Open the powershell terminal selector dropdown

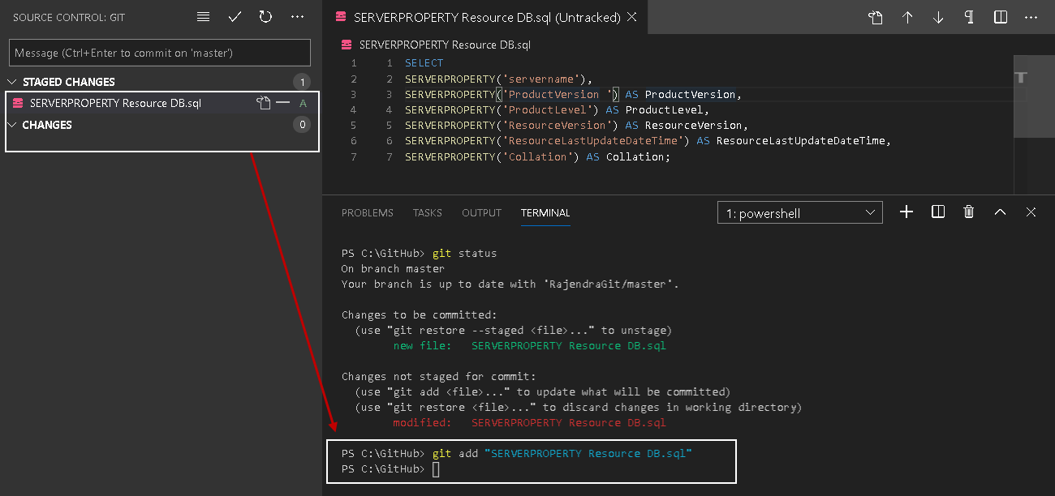click(799, 213)
